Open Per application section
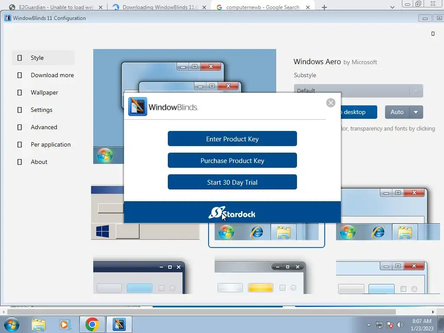 43,144
